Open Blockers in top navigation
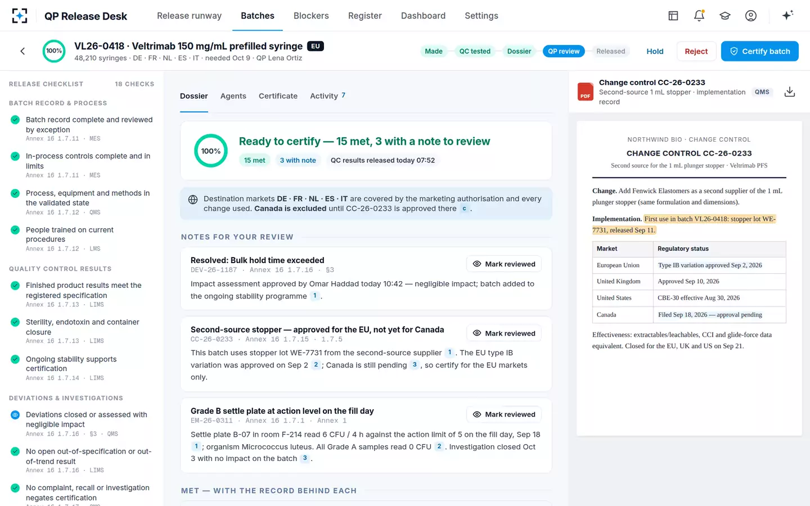Screen dimensions: 810x506 tap(311, 16)
